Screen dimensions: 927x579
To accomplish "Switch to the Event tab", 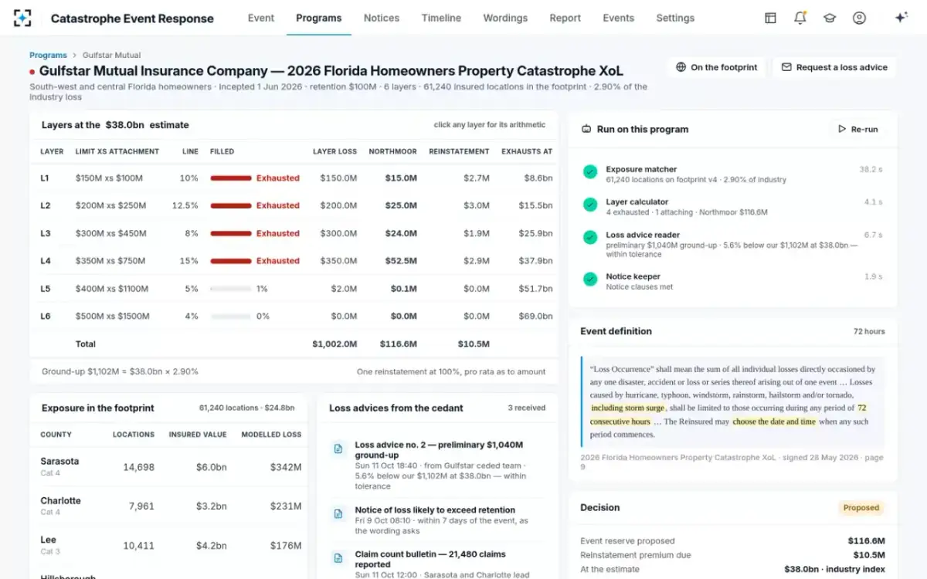I will 261,18.
